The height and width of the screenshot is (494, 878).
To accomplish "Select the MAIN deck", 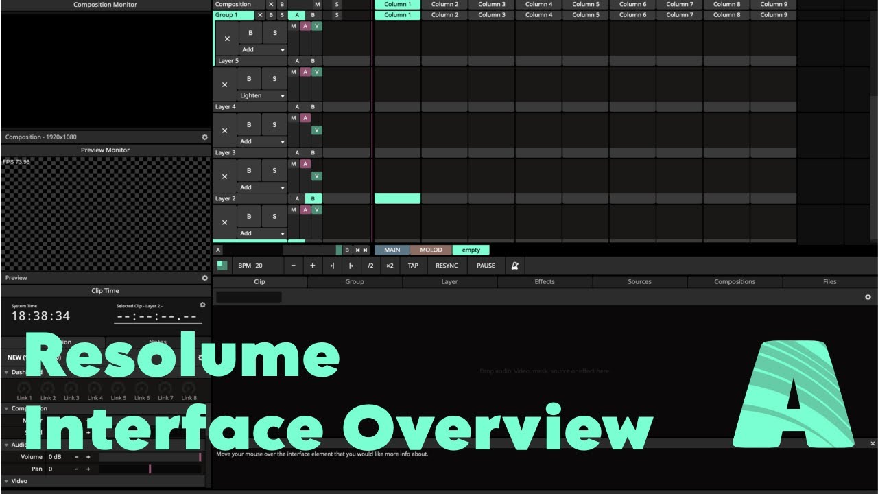I will (x=392, y=250).
